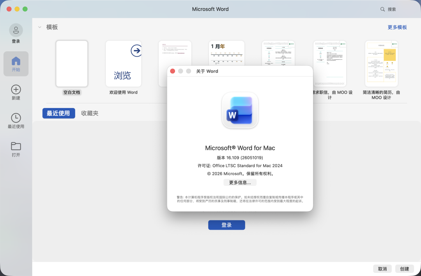The width and height of the screenshot is (421, 276).
Task: Open the 更多模板 link
Action: click(x=397, y=27)
